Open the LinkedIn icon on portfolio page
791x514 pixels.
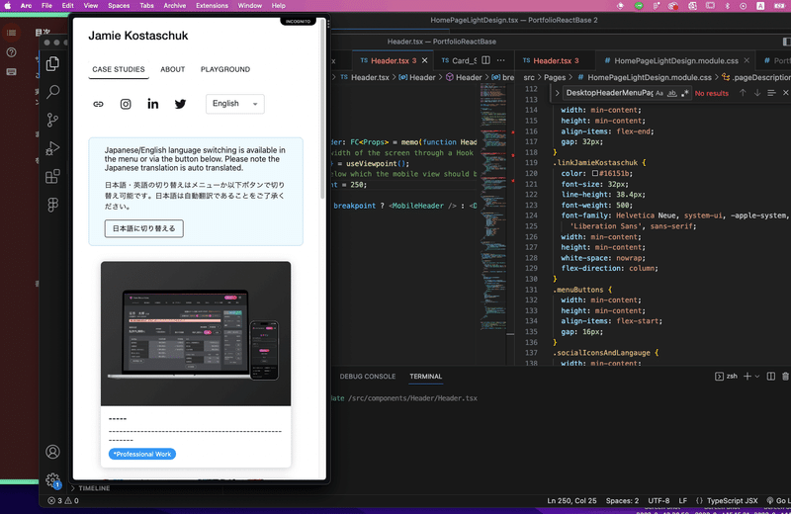click(x=153, y=104)
